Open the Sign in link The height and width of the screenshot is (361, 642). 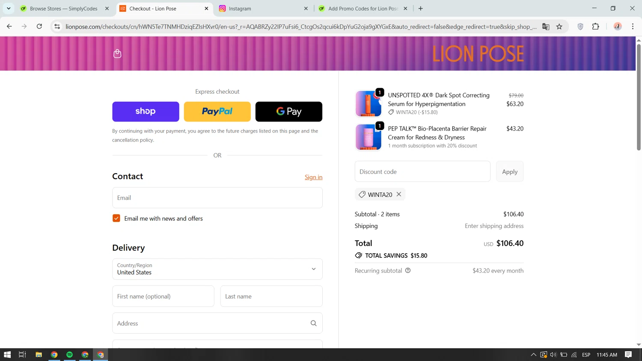coord(313,177)
